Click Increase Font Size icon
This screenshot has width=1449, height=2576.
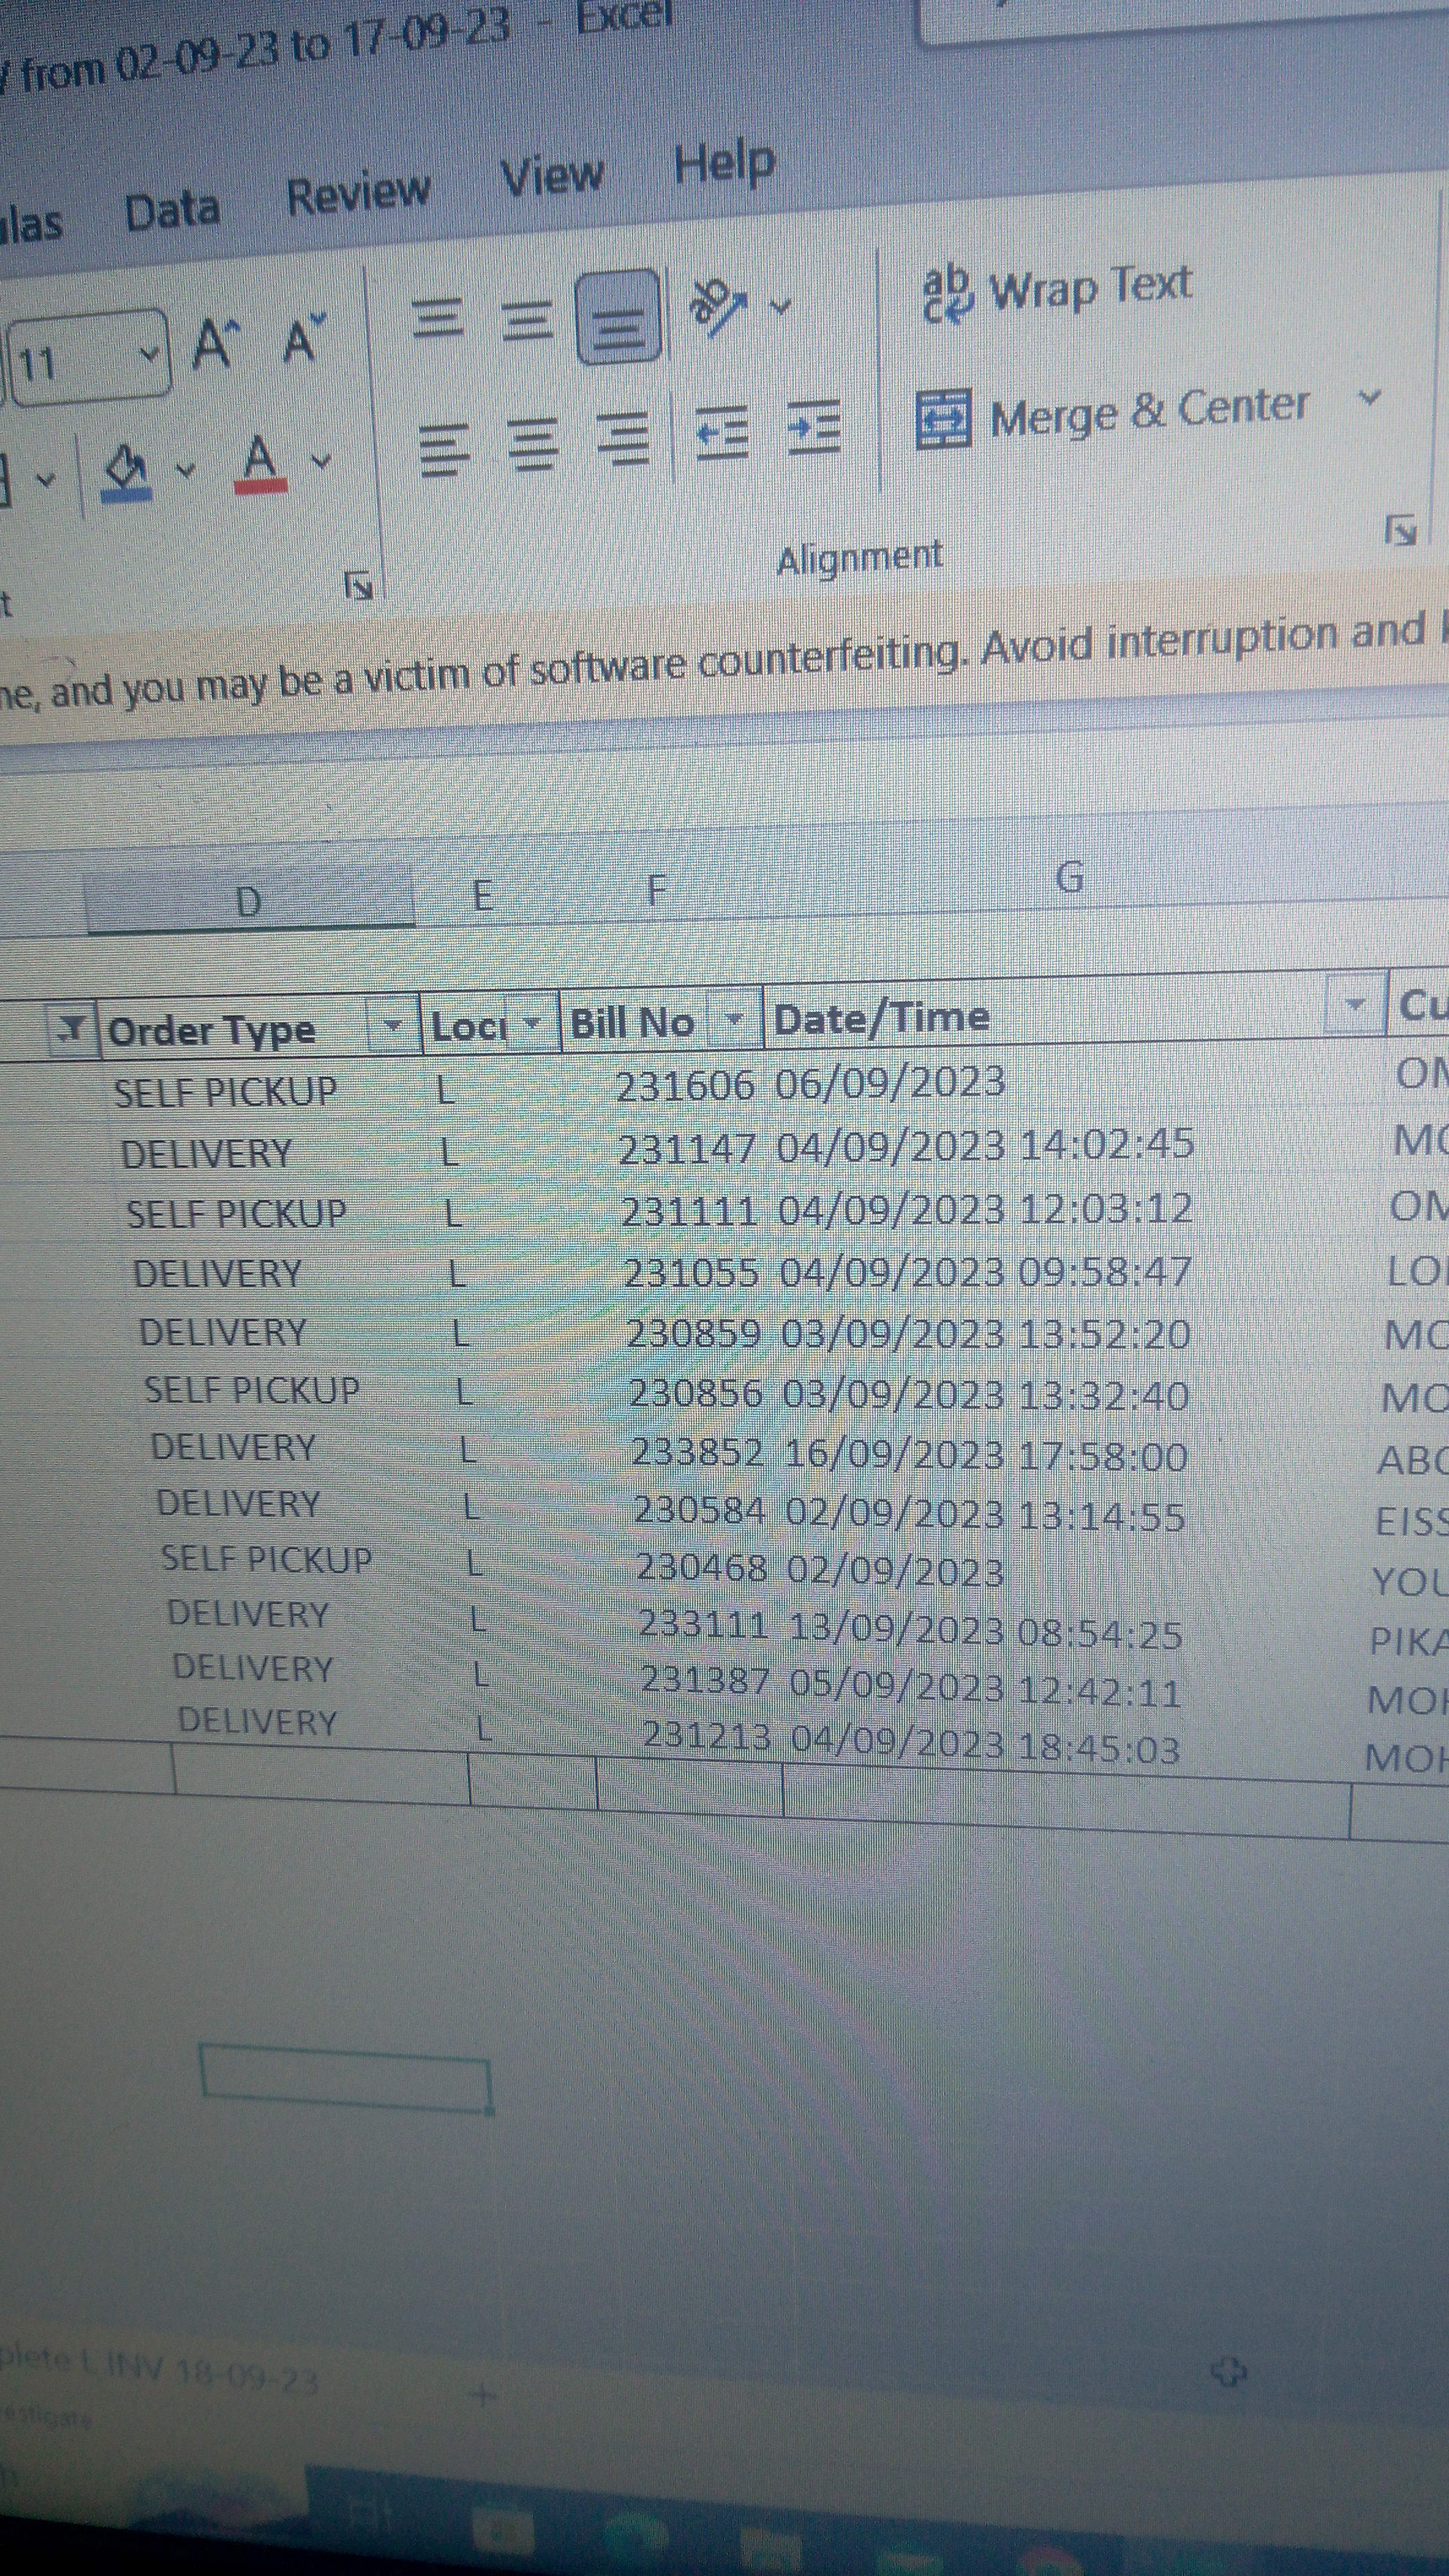pos(217,343)
